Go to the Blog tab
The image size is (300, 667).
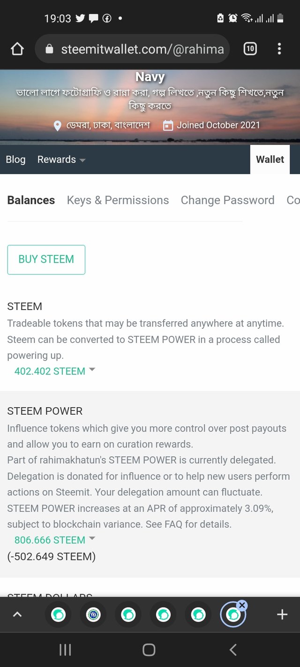point(15,159)
